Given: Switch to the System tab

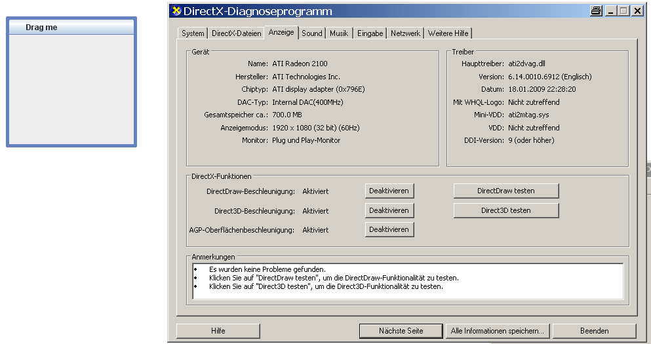Looking at the screenshot, I should pyautogui.click(x=193, y=33).
